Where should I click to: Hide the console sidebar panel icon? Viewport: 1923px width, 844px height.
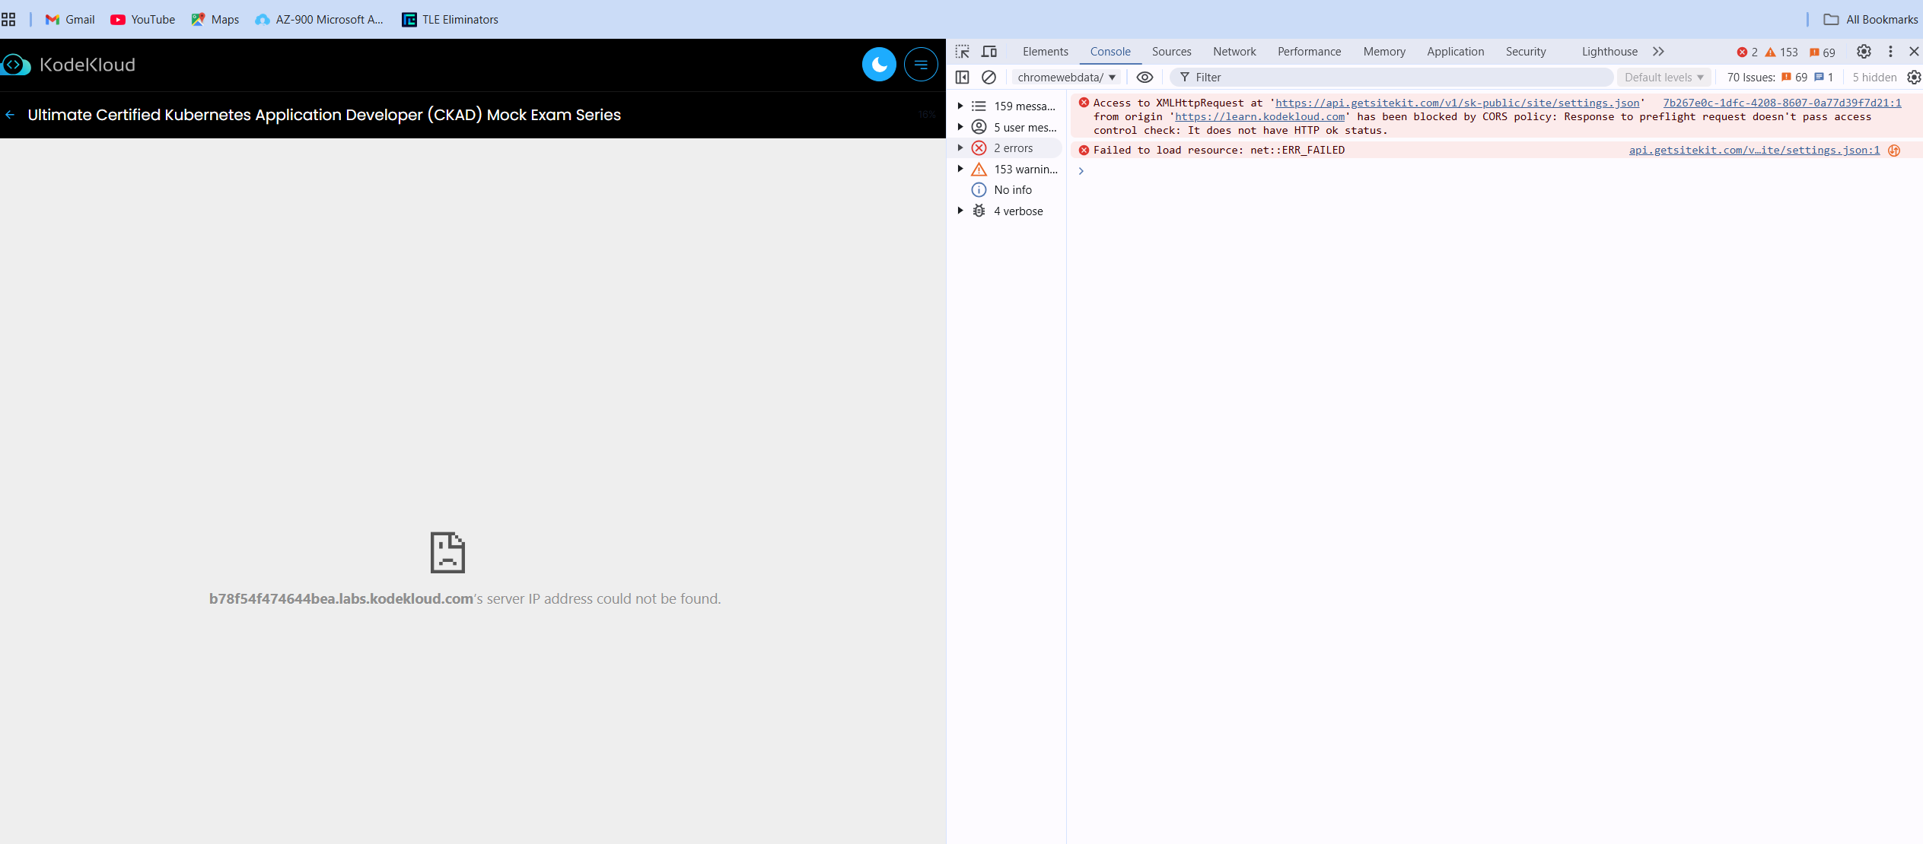pyautogui.click(x=962, y=78)
